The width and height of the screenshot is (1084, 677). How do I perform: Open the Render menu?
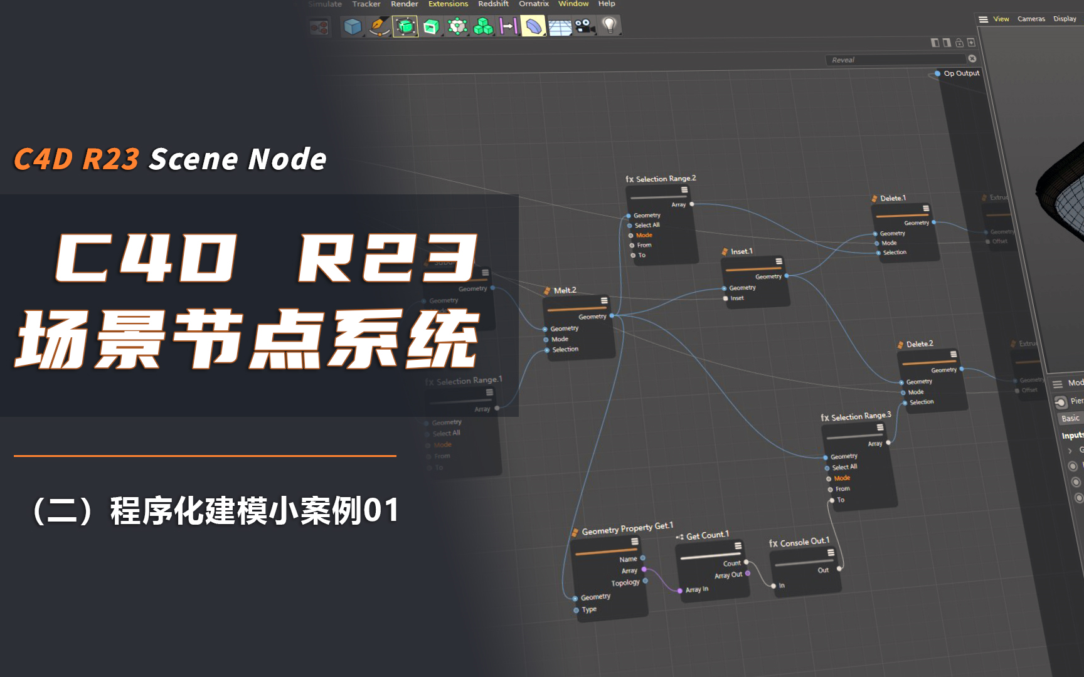(405, 4)
